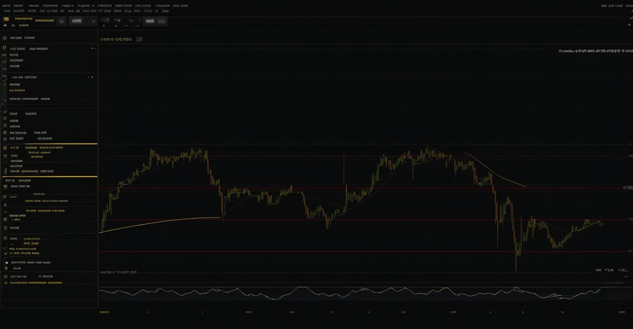
Task: Click the bell-shaped icon in the left sidebar
Action: [5, 171]
